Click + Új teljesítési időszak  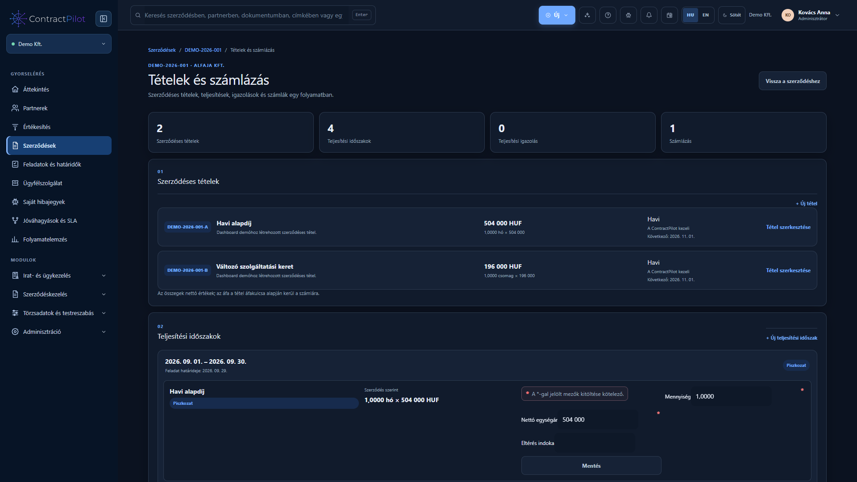click(x=791, y=338)
